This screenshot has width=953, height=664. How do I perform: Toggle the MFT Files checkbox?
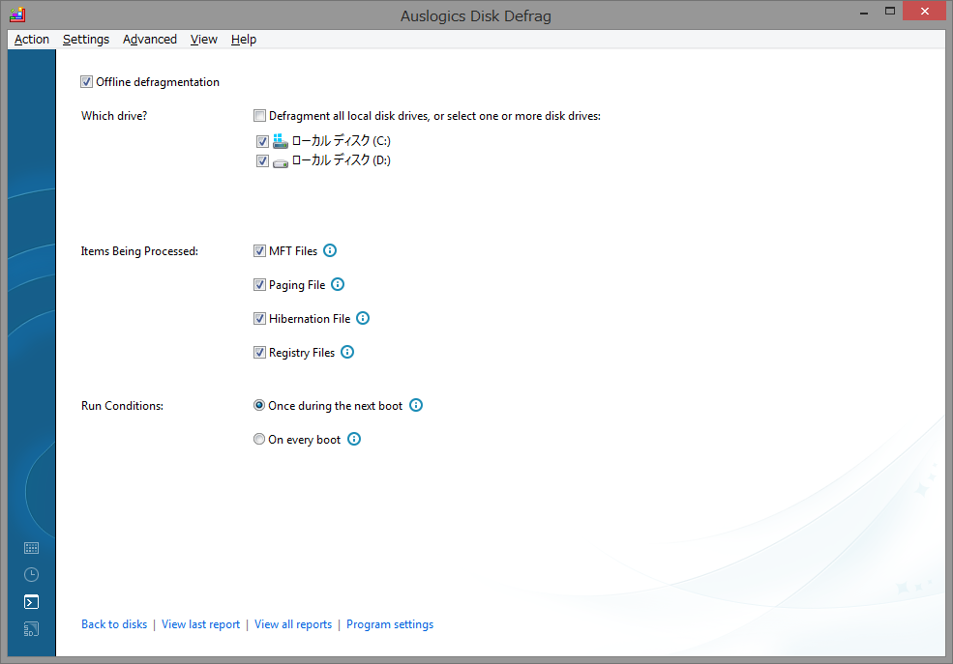click(259, 250)
